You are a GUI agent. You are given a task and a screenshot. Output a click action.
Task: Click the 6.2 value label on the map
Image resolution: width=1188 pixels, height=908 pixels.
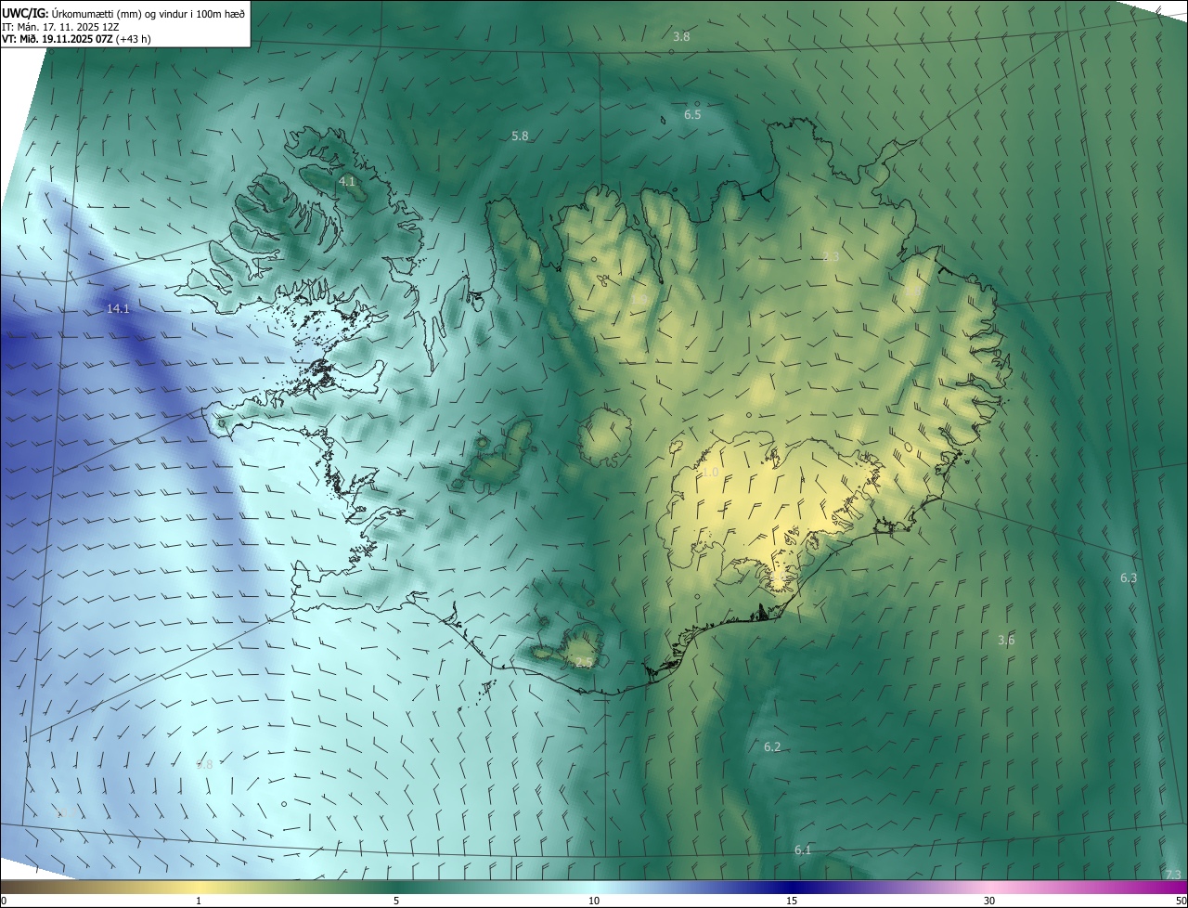point(772,746)
